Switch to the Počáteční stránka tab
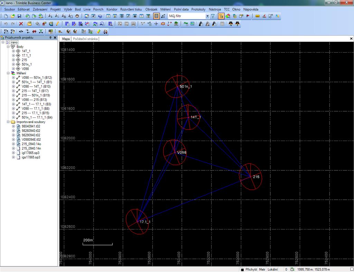 (x=85, y=39)
